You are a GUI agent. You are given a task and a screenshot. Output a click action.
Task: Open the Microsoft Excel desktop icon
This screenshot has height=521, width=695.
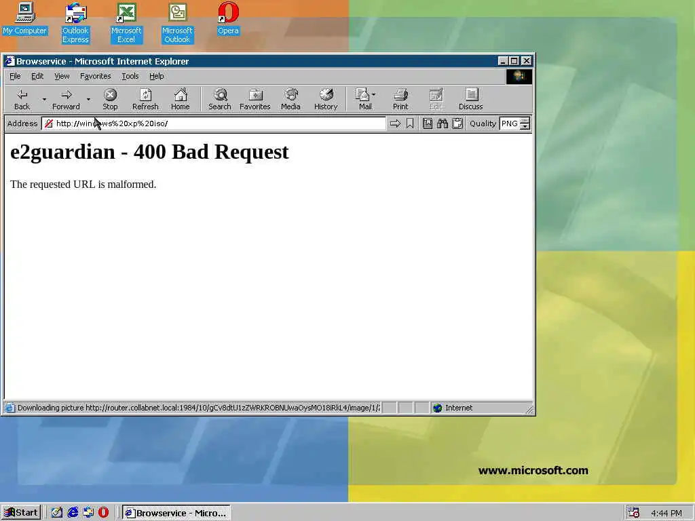(x=126, y=23)
